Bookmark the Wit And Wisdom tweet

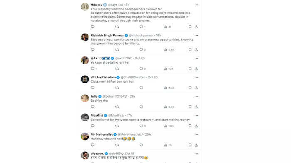pos(190,88)
